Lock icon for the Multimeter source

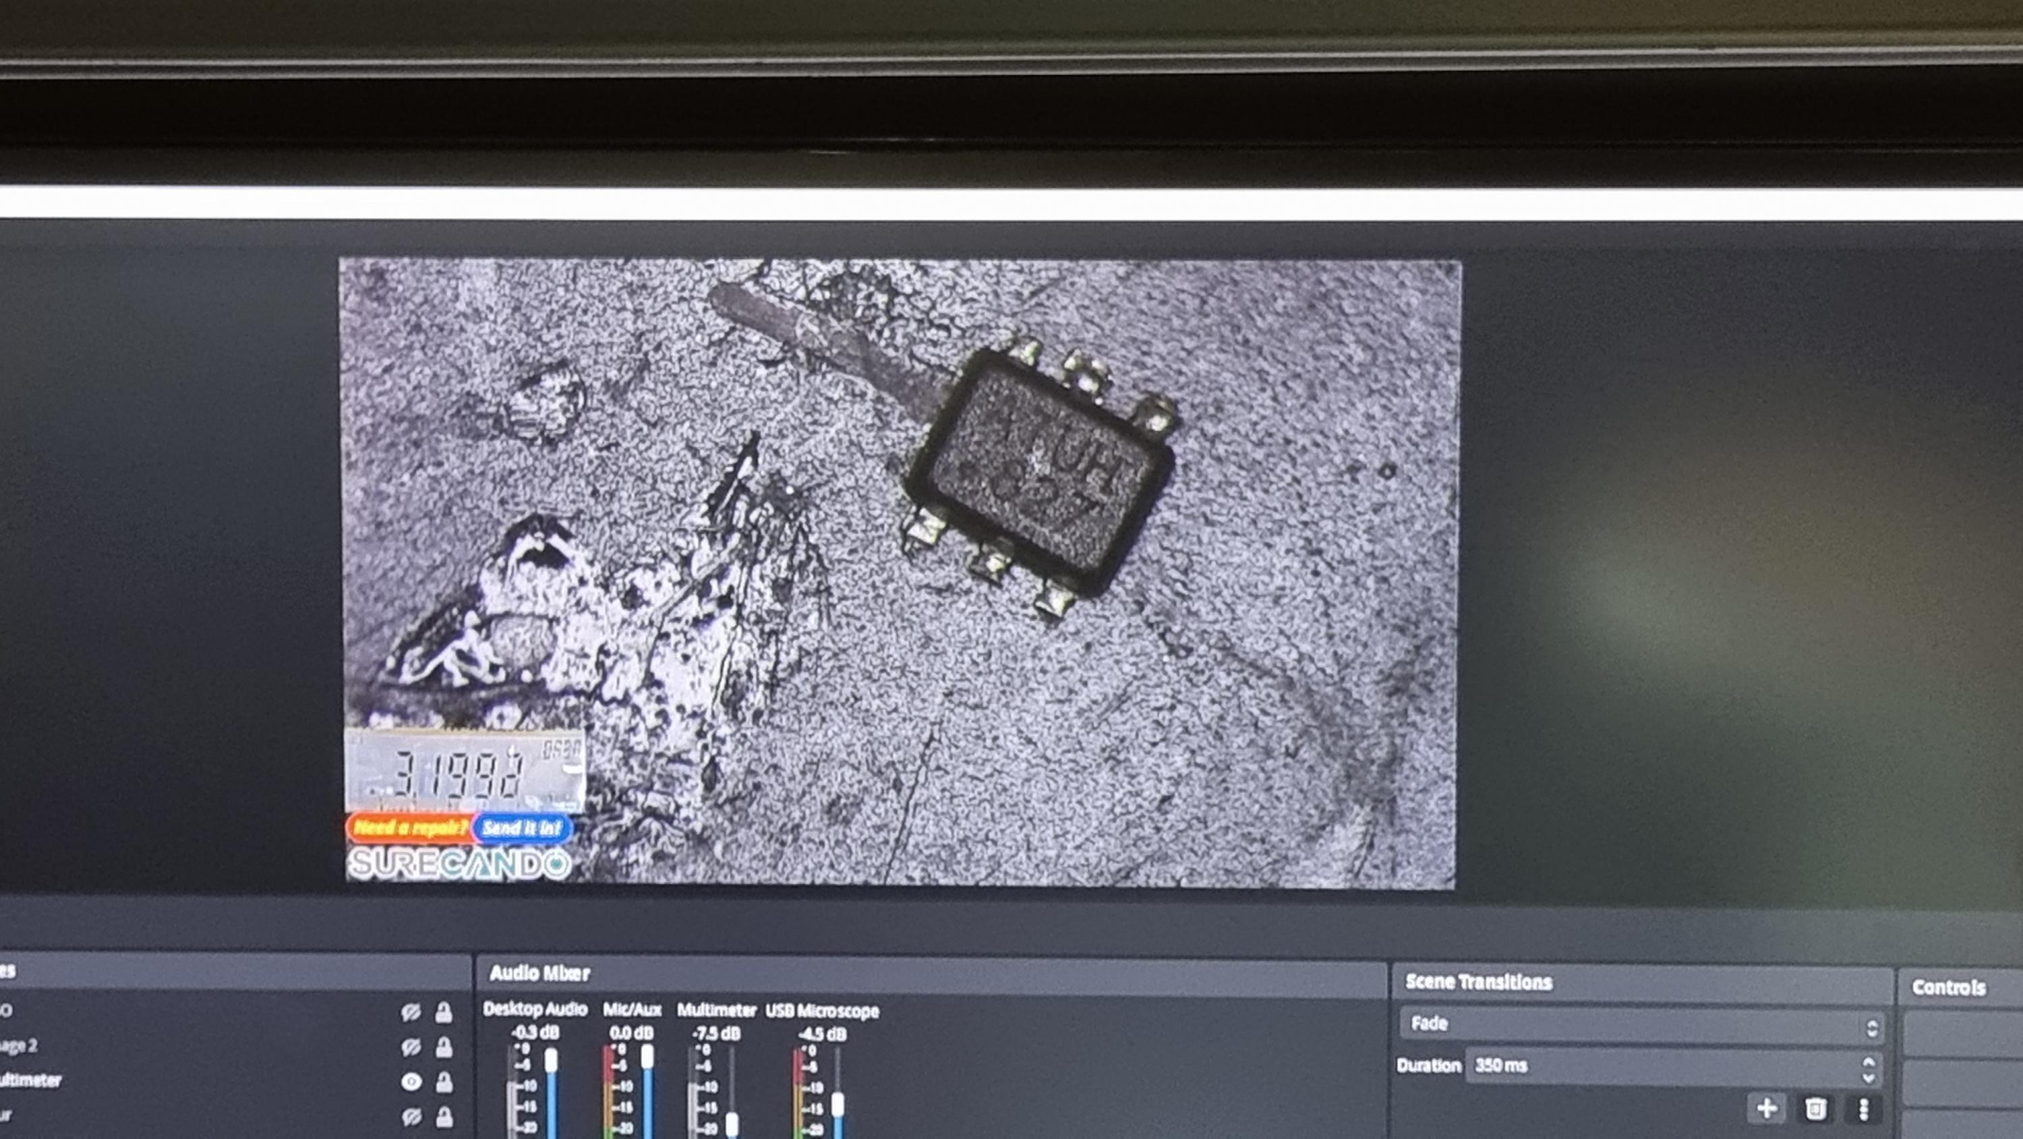pyautogui.click(x=444, y=1082)
